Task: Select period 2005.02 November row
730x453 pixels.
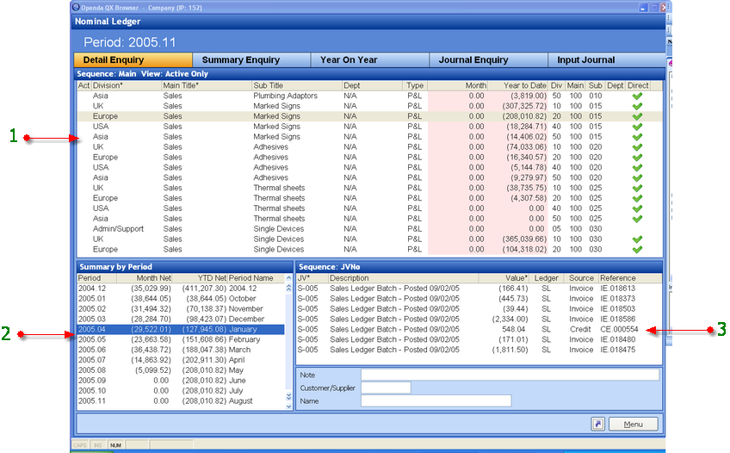Action: [x=181, y=309]
